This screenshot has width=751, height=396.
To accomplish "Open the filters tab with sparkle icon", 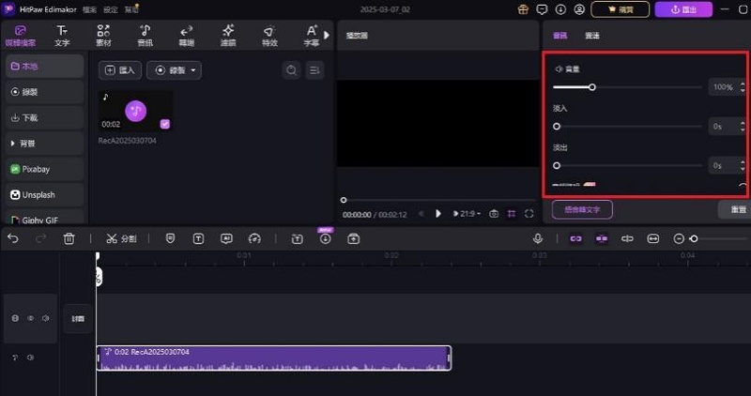I will (x=228, y=36).
